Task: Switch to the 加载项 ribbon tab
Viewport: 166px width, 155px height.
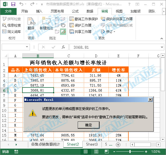Action: point(135,11)
